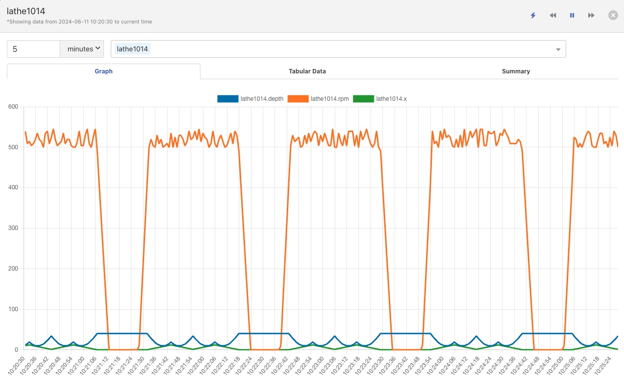The width and height of the screenshot is (624, 385).
Task: Click the time value input field
Action: click(33, 49)
